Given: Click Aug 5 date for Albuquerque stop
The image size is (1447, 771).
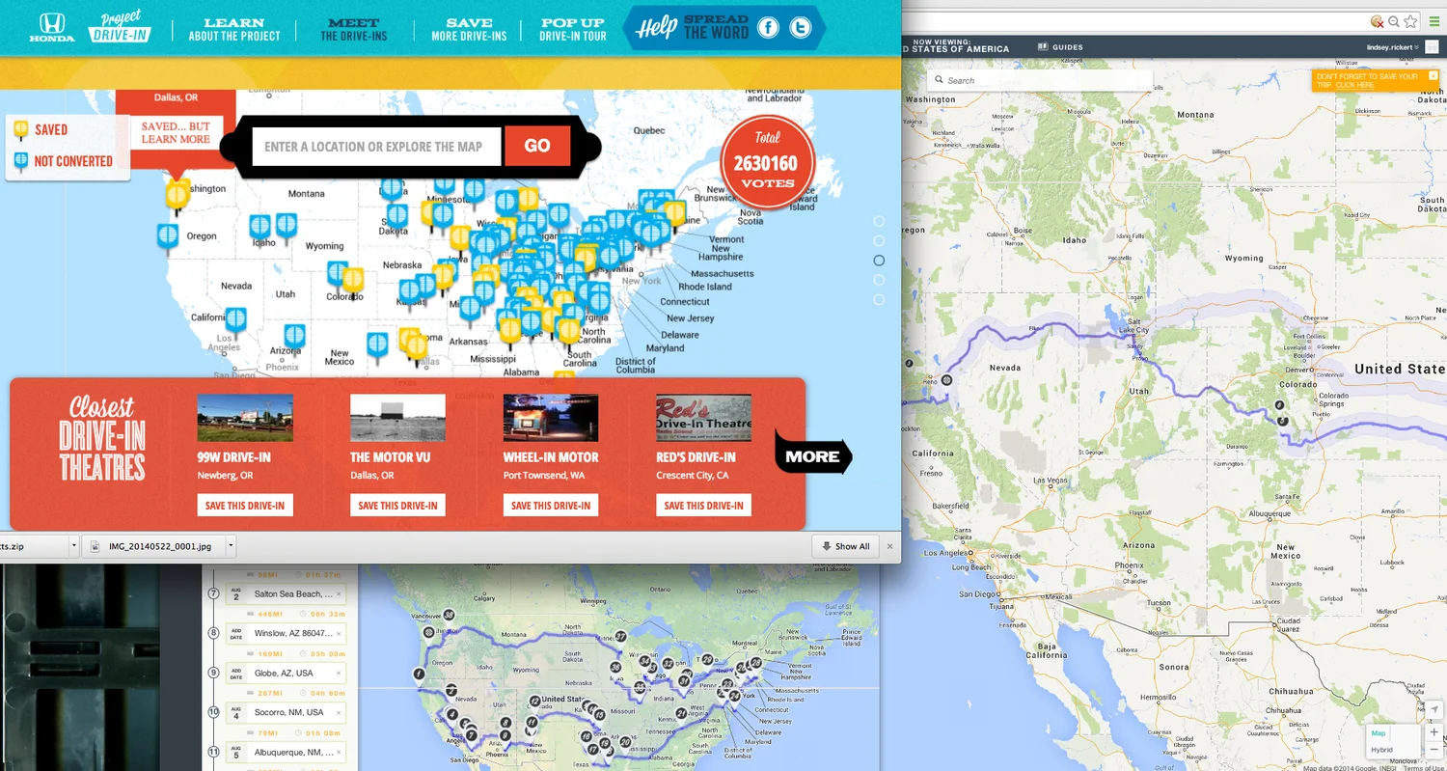Looking at the screenshot, I should point(236,753).
